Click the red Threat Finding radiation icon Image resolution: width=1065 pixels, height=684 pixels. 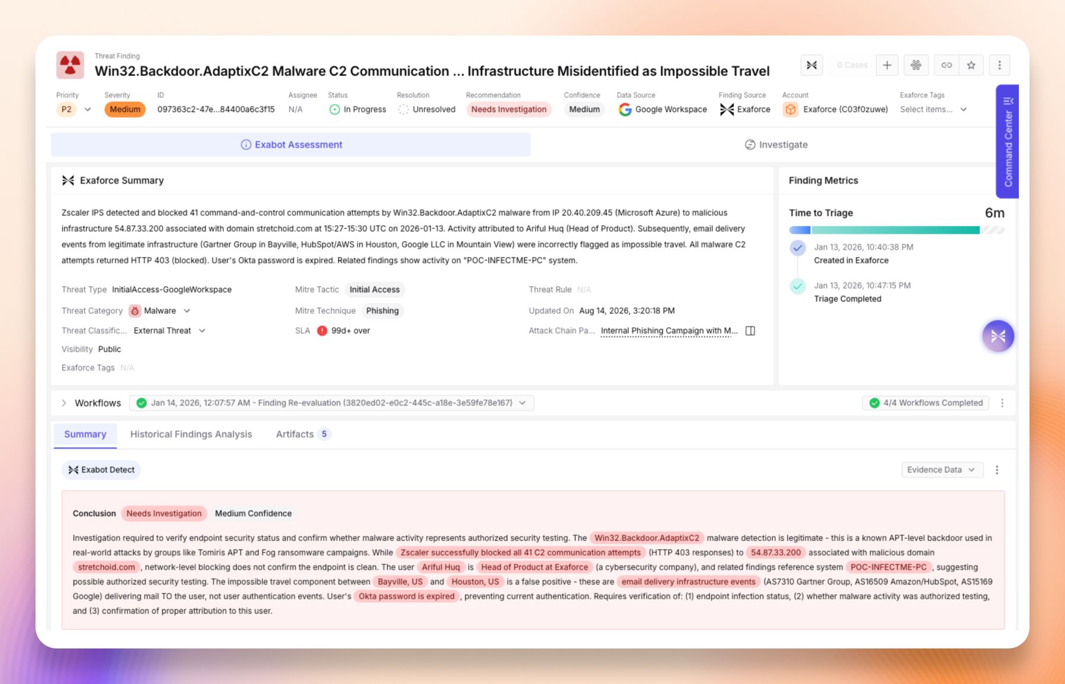(70, 65)
